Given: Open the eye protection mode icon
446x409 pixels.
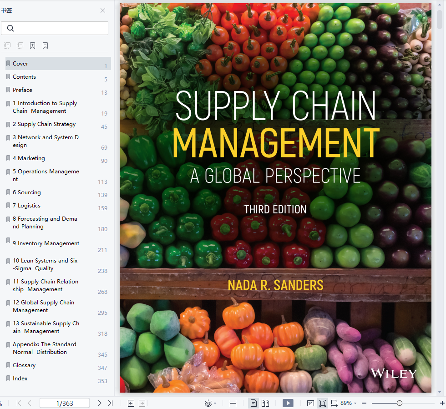Looking at the screenshot, I should (x=208, y=403).
